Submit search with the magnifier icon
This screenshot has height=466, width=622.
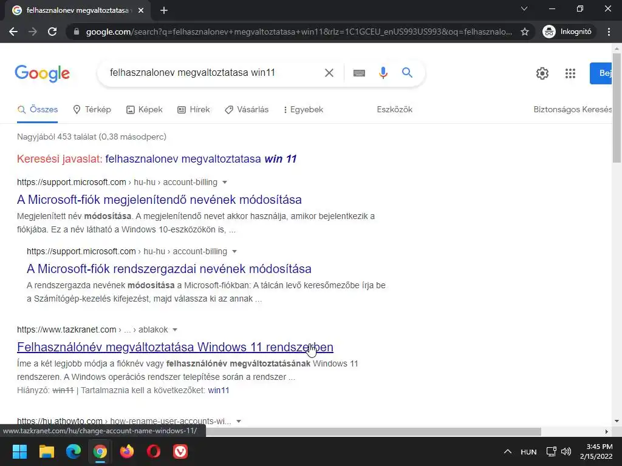[x=407, y=73]
